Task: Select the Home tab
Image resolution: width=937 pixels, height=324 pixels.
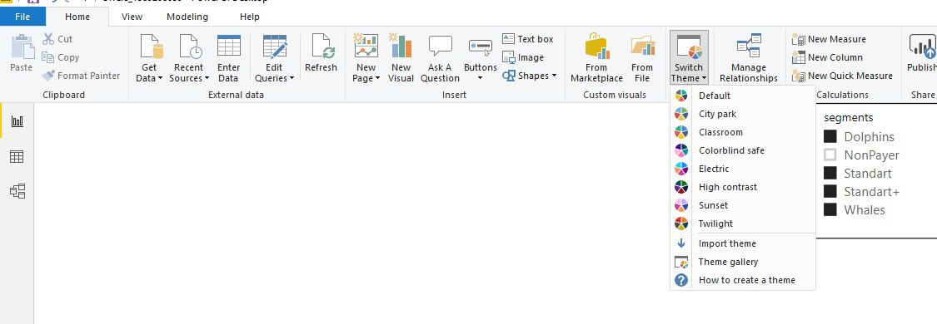Action: tap(77, 17)
